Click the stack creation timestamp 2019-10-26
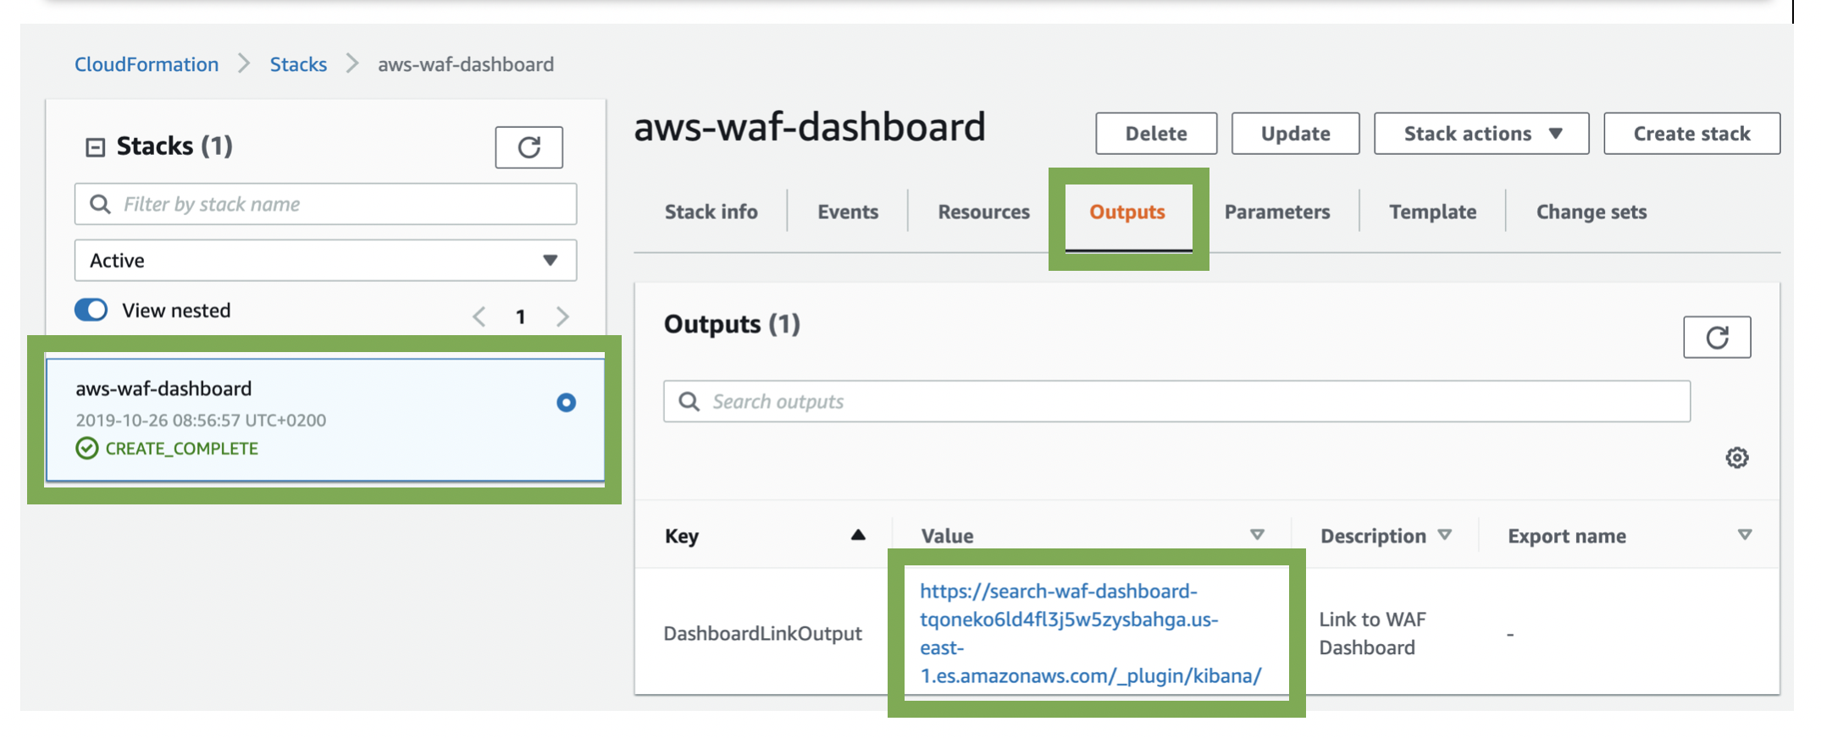 click(201, 420)
